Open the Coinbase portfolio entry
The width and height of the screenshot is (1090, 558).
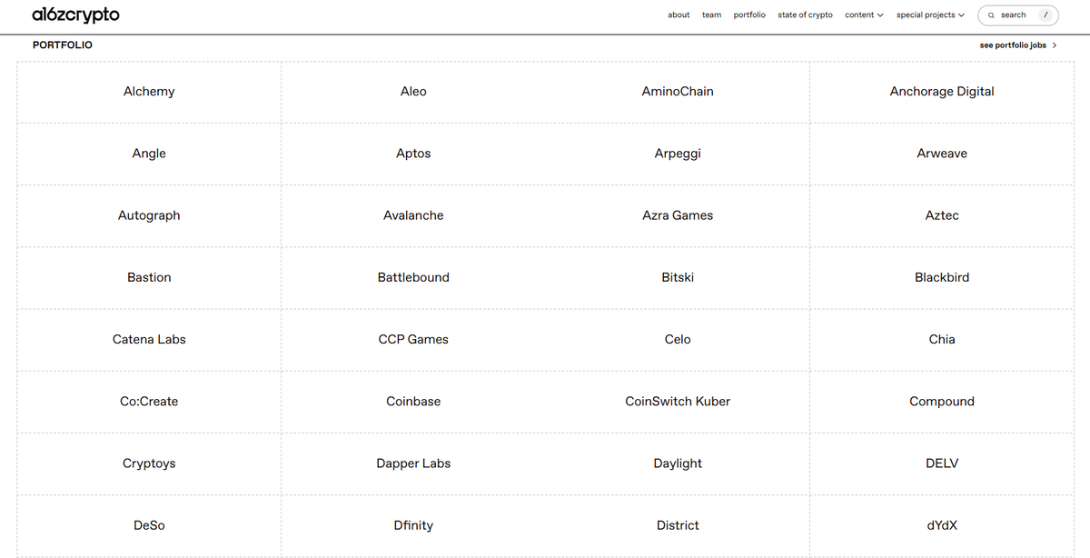coord(413,402)
